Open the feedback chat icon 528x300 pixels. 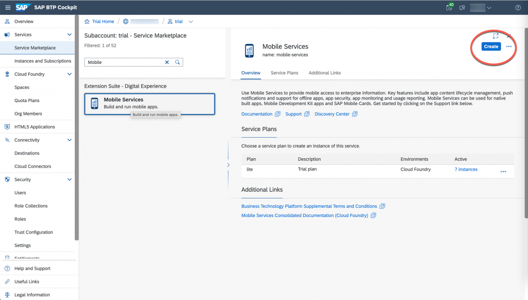[463, 7]
